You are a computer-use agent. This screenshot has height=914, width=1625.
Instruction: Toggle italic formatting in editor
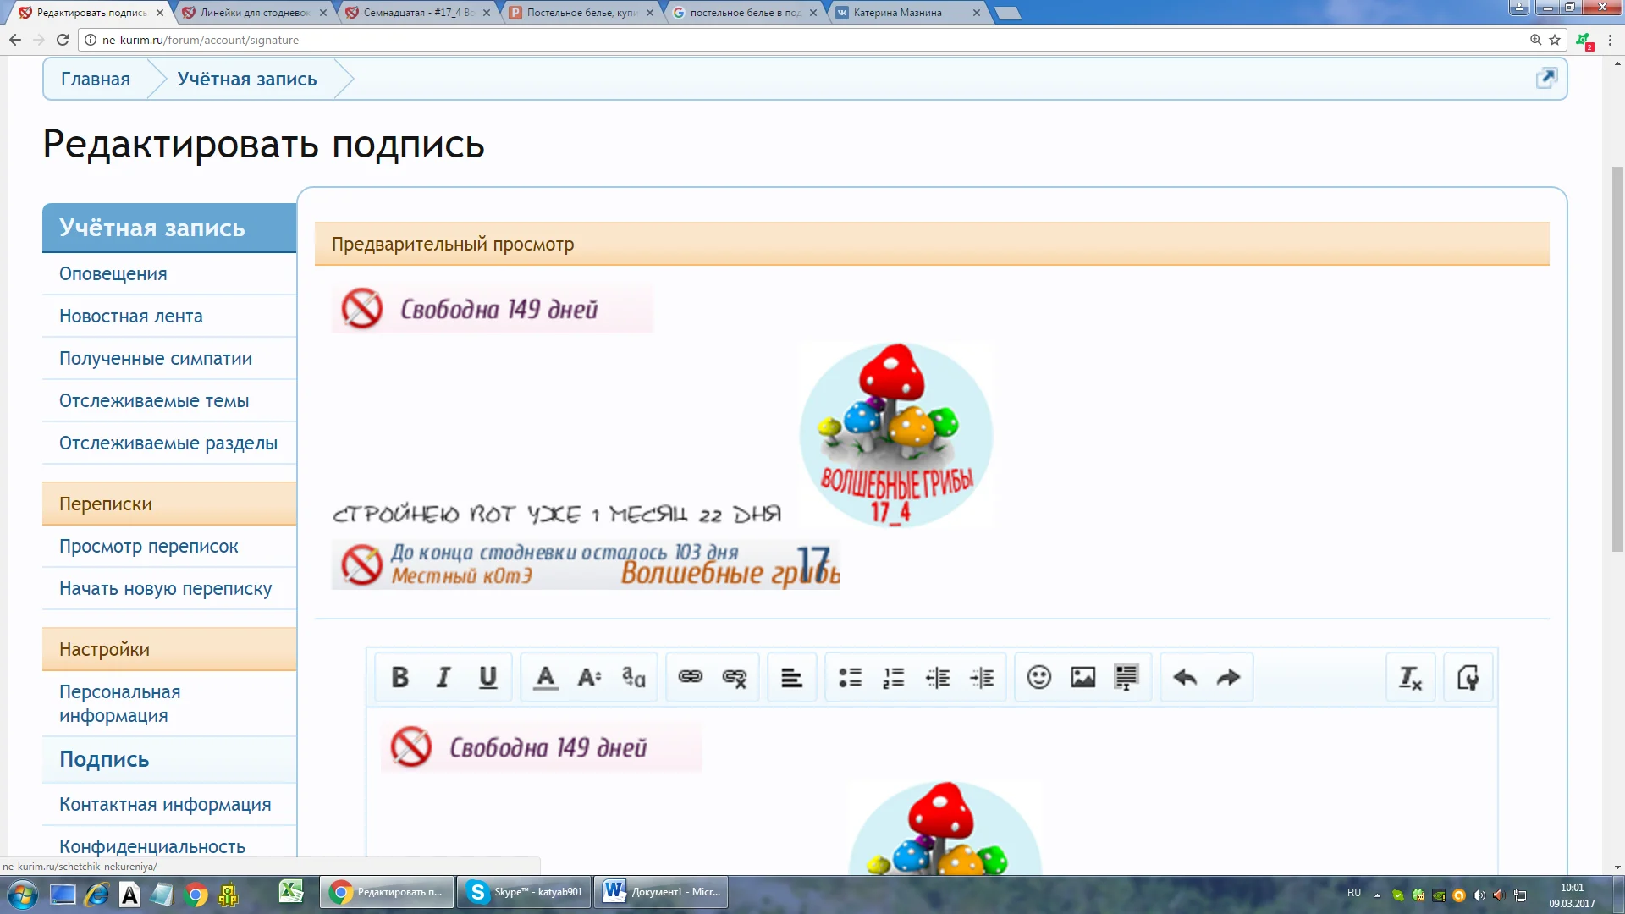click(x=443, y=678)
